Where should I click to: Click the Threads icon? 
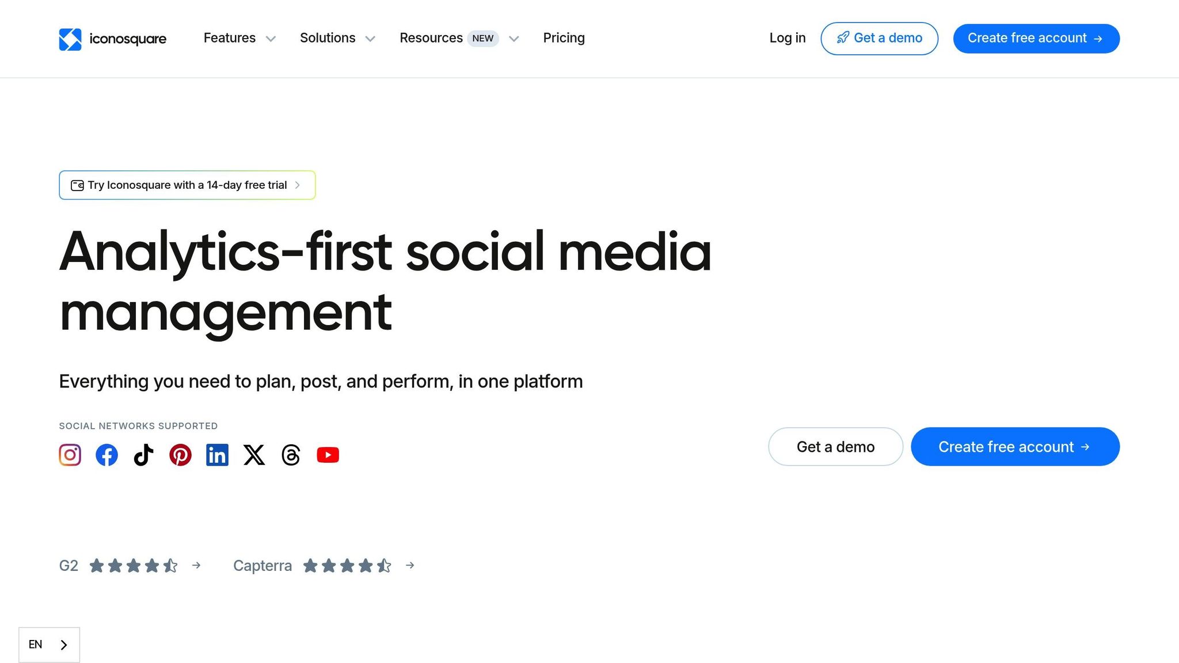coord(291,455)
